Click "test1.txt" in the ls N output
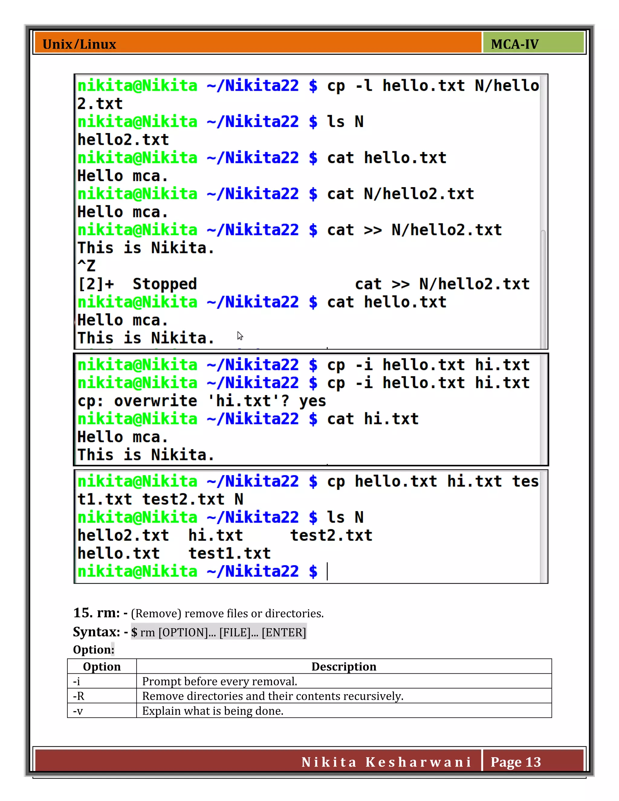This screenshot has height=801, width=619. click(x=230, y=553)
